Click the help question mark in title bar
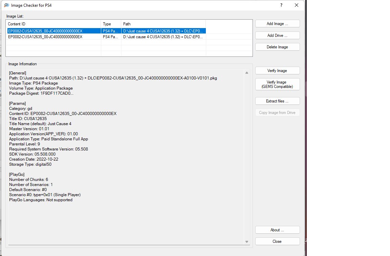Image resolution: width=390 pixels, height=256 pixels. (x=281, y=5)
